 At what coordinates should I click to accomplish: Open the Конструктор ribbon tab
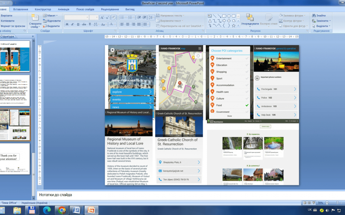[x=43, y=9]
